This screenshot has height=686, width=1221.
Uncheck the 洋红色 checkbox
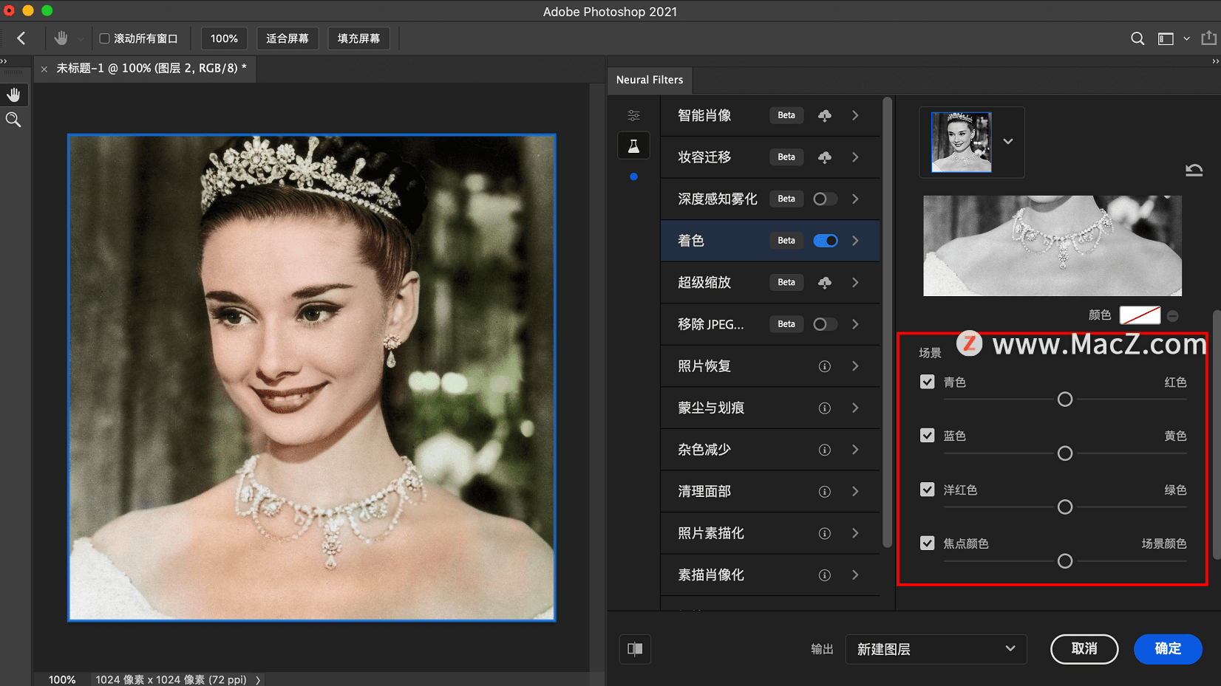(928, 490)
